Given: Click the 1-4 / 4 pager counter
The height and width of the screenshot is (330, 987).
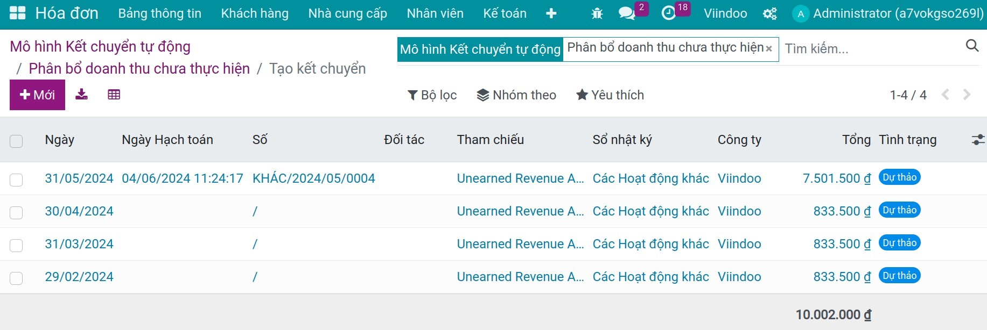Looking at the screenshot, I should pyautogui.click(x=908, y=95).
